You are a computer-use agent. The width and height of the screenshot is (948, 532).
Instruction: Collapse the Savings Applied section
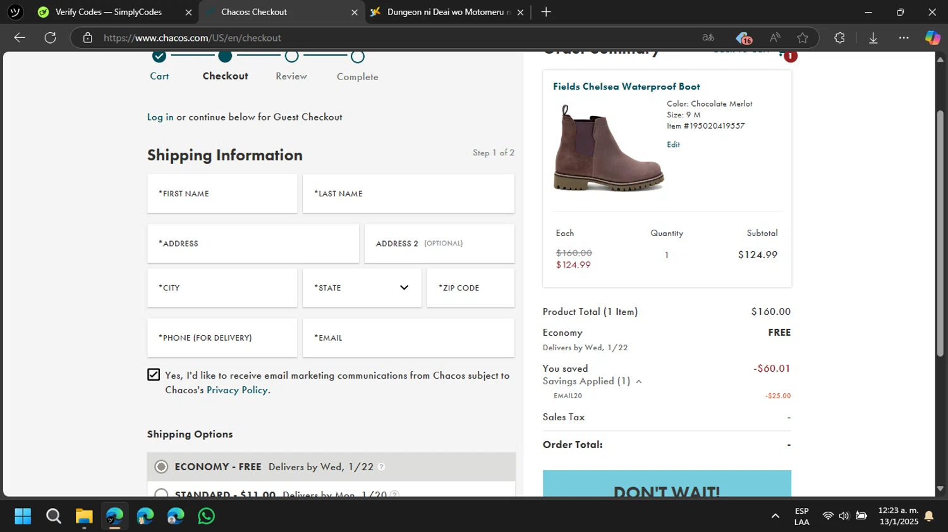[x=639, y=381]
